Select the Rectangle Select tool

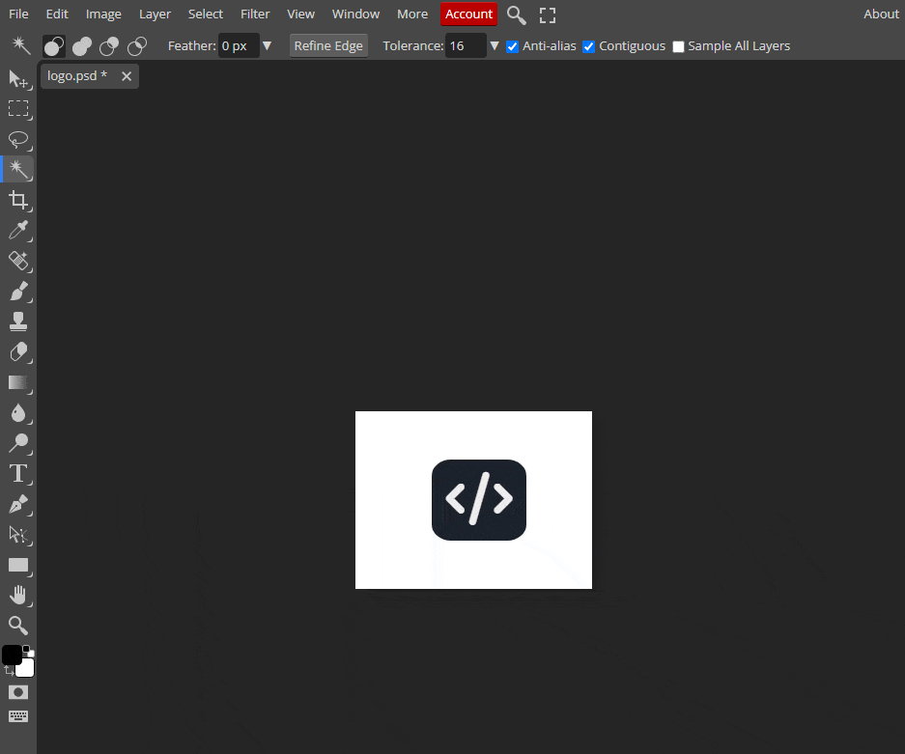[x=18, y=109]
